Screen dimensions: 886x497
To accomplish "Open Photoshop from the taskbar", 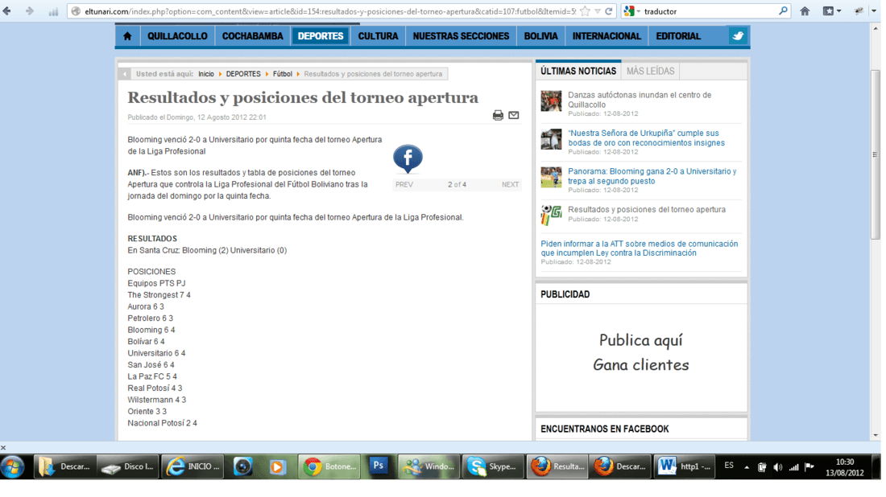I will tap(379, 466).
